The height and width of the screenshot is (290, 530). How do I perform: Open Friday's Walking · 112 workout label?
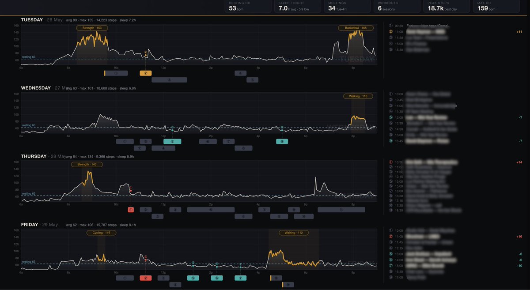pos(294,233)
